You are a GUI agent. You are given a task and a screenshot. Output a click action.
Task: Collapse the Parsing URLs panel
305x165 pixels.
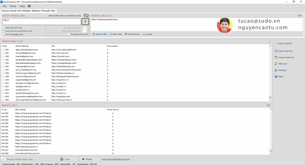pos(269,105)
